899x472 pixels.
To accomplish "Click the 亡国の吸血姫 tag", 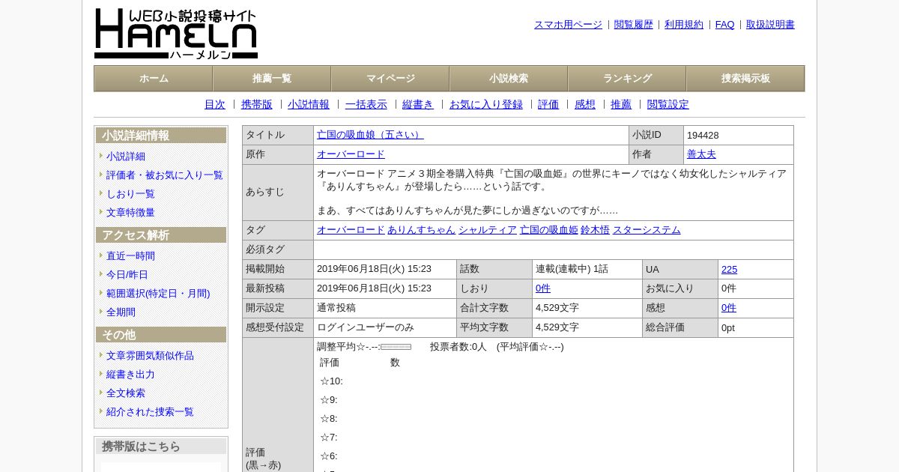I will click(x=549, y=230).
